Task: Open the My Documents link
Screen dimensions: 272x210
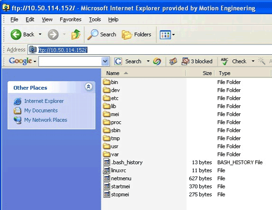Action: 41,110
